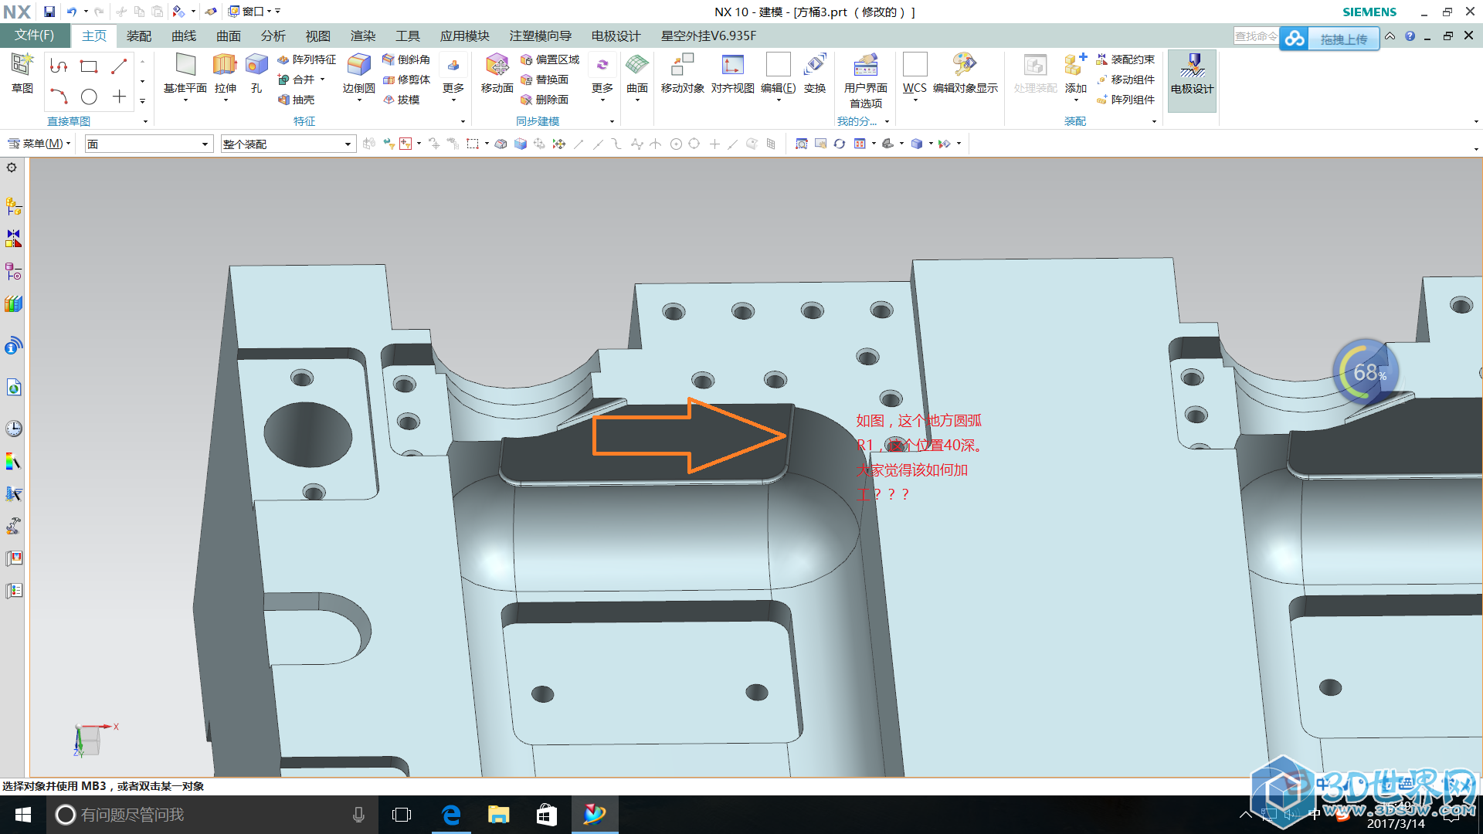Switch to 星空外挂V6.935F tab
1483x834 pixels.
(x=708, y=36)
